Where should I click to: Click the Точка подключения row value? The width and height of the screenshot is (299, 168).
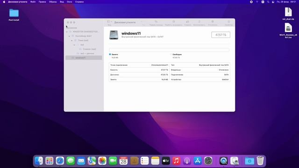tap(160, 65)
